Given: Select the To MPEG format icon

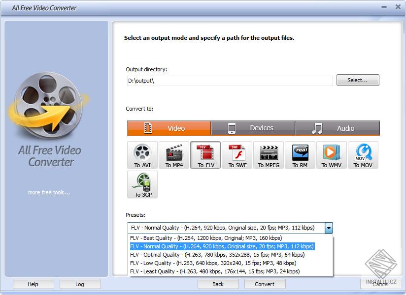Looking at the screenshot, I should point(268,155).
